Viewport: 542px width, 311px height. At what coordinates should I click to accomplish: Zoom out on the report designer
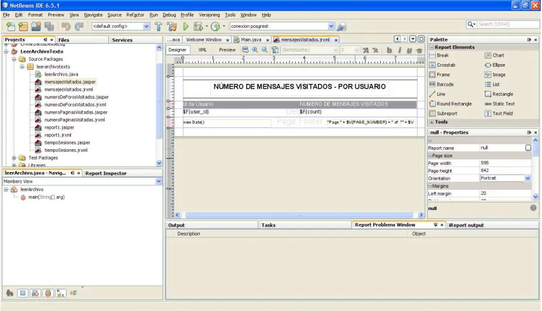[265, 50]
